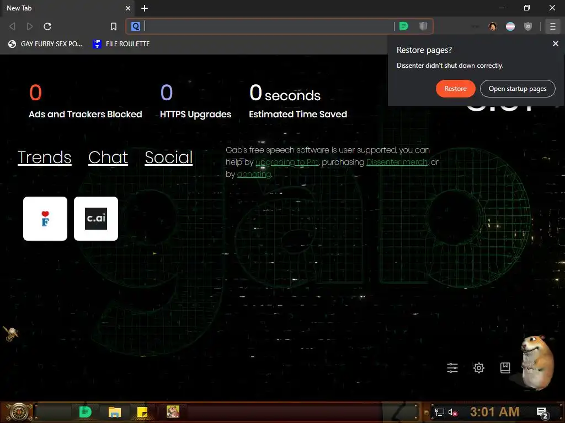
Task: Click the Ads and Trackers Blocked counter
Action: tap(86, 101)
